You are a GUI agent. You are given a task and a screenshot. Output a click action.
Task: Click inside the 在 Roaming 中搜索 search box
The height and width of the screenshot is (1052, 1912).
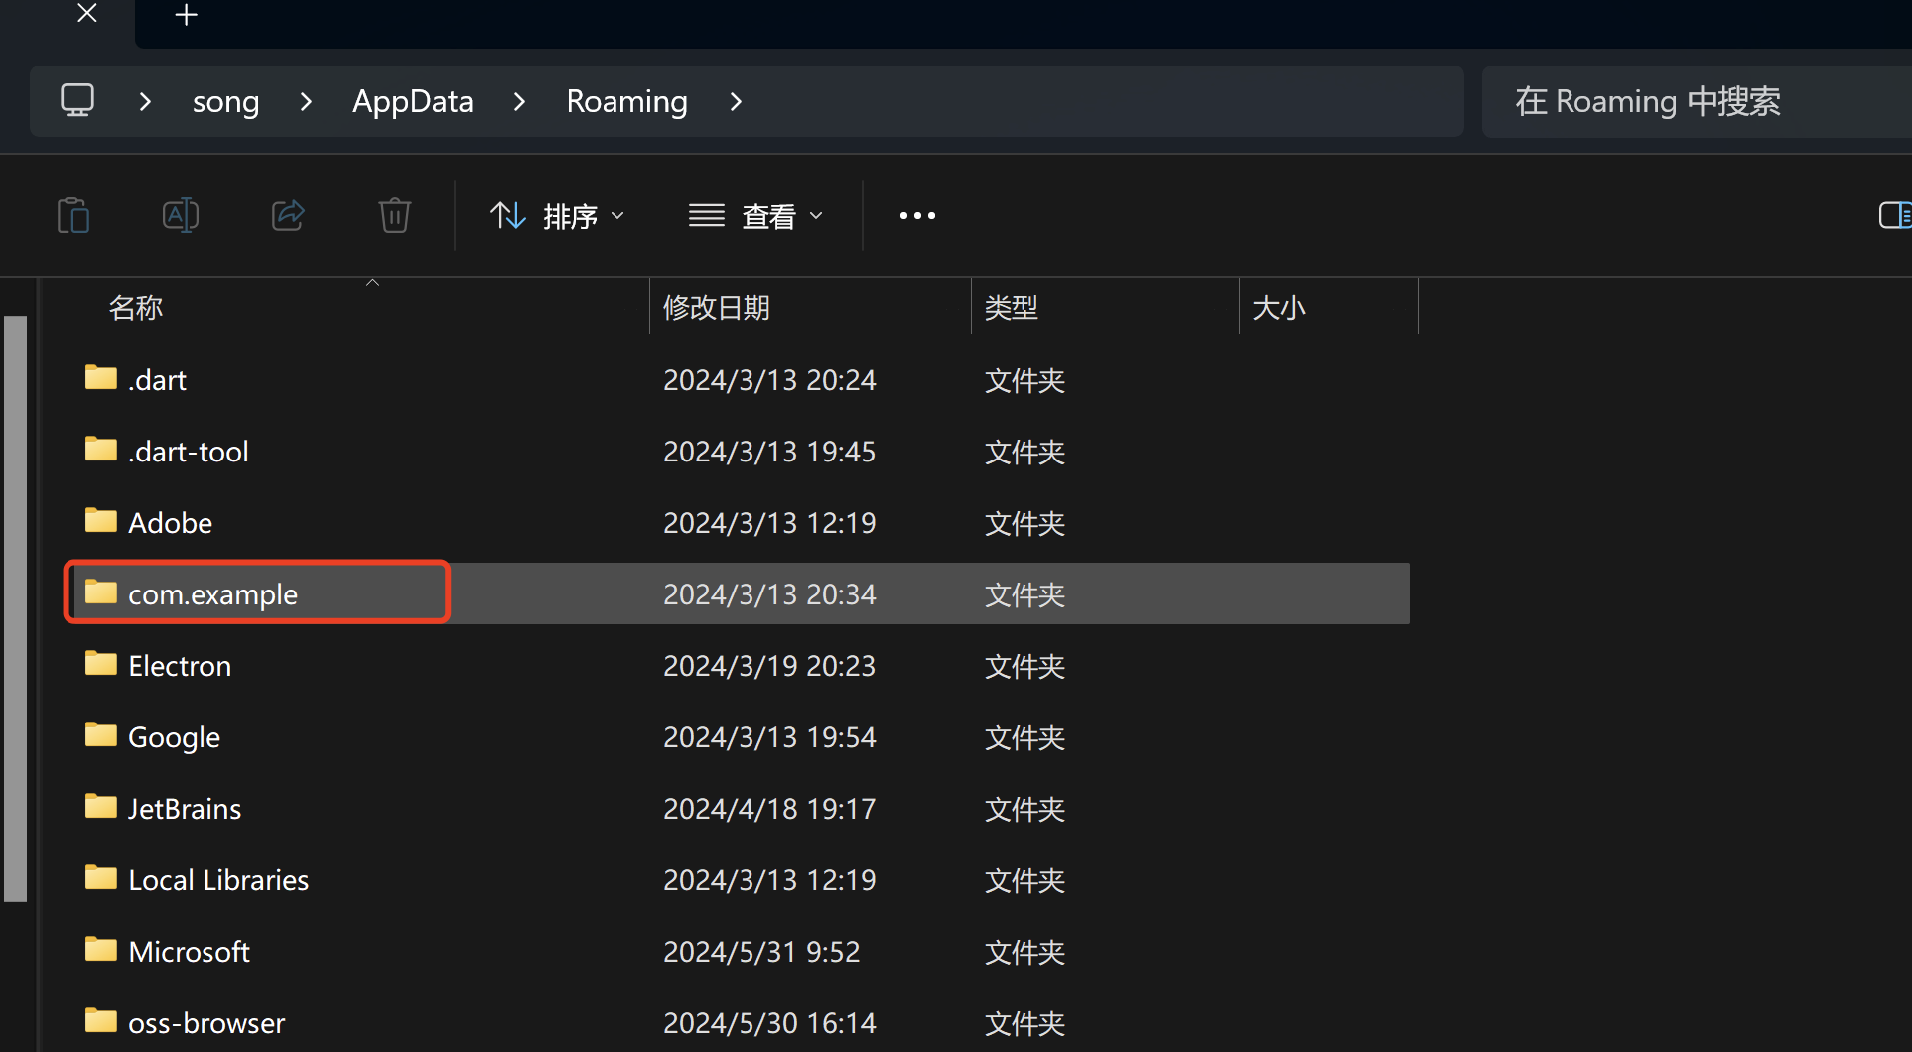[x=1648, y=100]
